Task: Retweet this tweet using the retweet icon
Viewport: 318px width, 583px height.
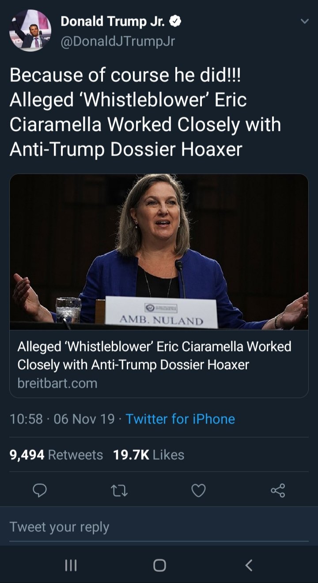Action: point(119,490)
